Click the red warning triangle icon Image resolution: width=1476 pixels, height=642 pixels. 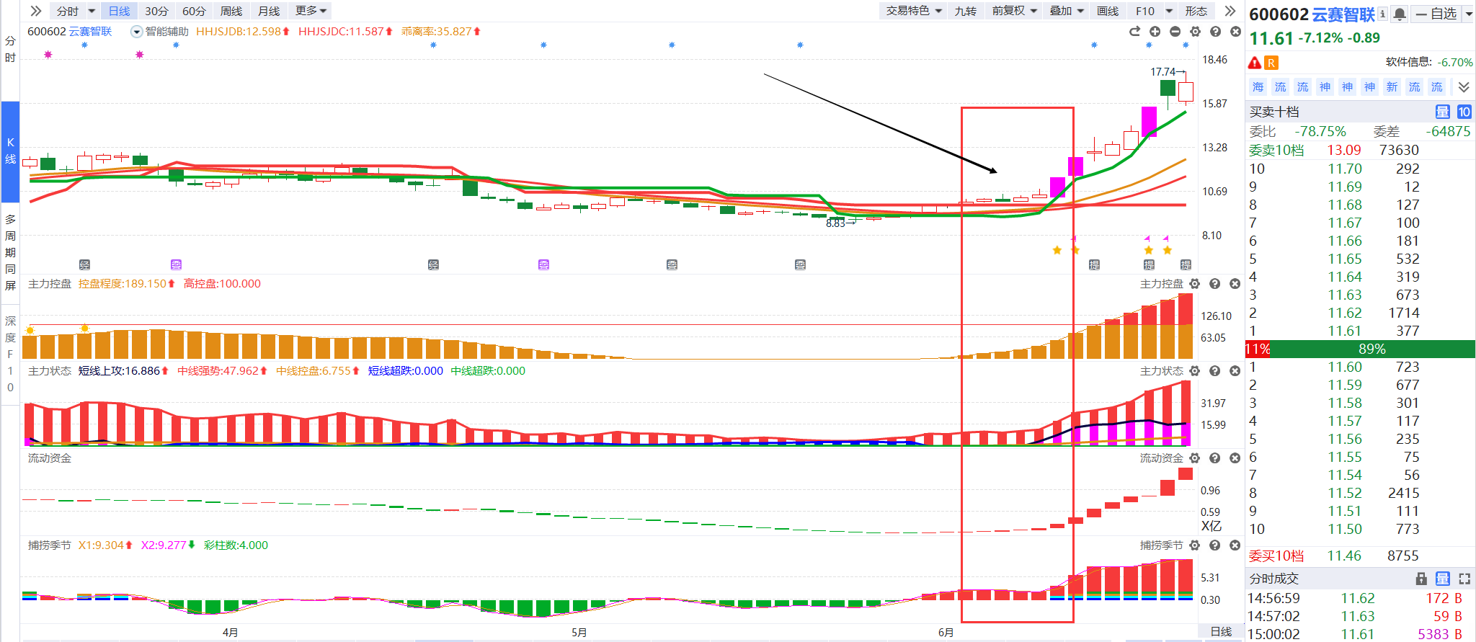pos(1255,63)
